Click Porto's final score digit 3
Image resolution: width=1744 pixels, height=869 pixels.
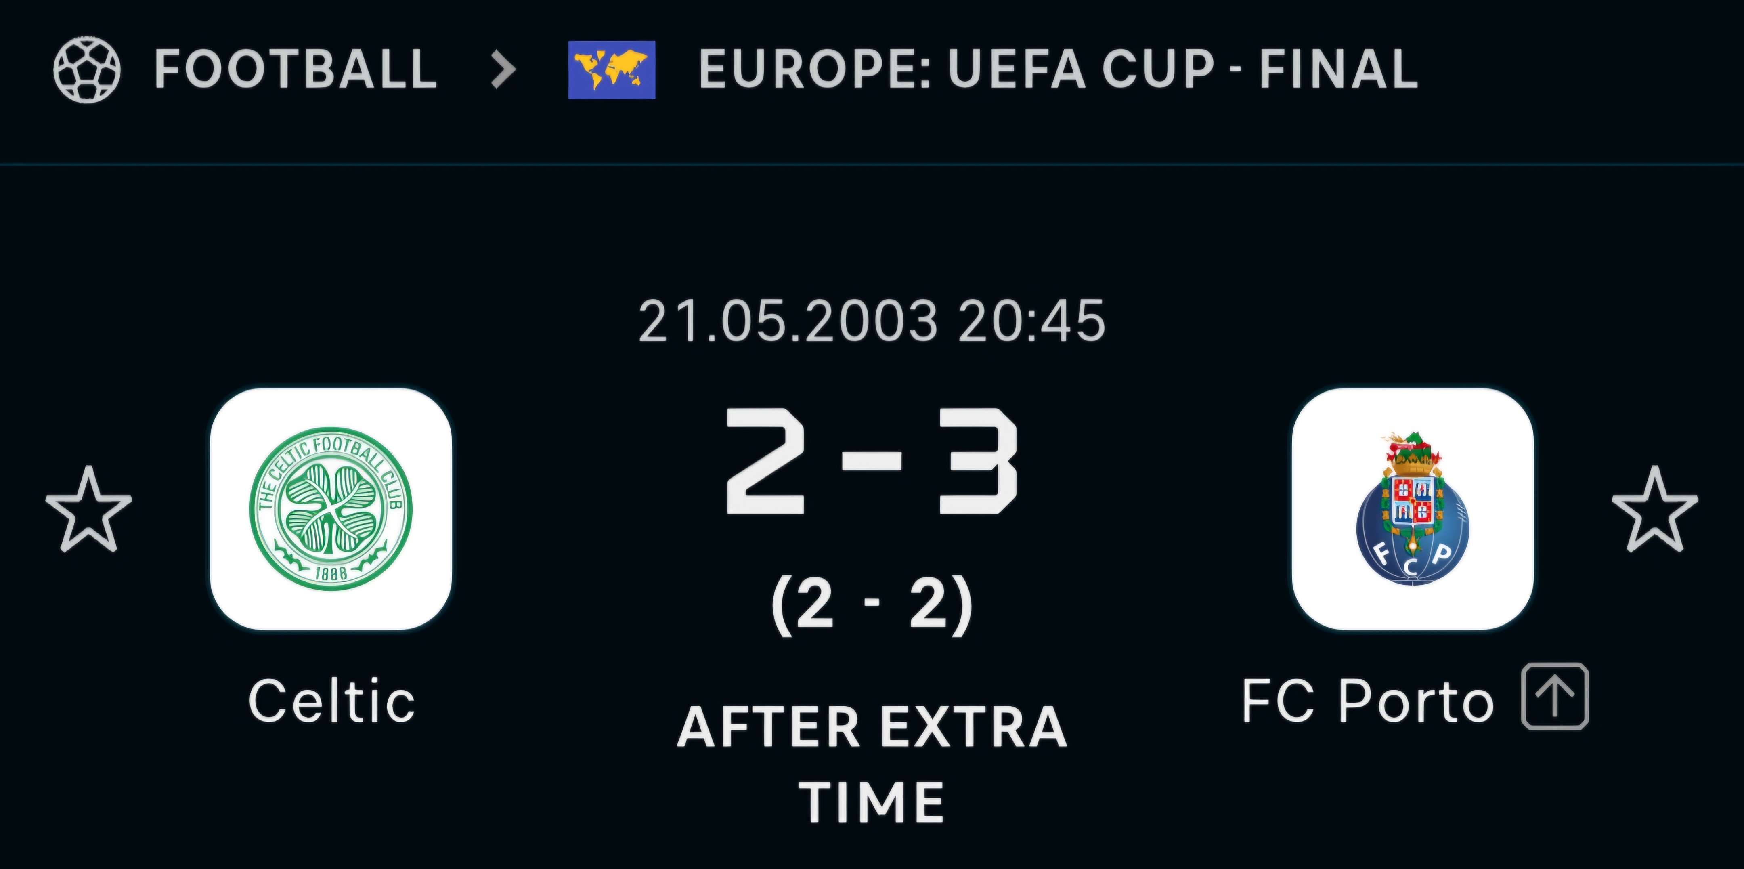[x=977, y=462]
